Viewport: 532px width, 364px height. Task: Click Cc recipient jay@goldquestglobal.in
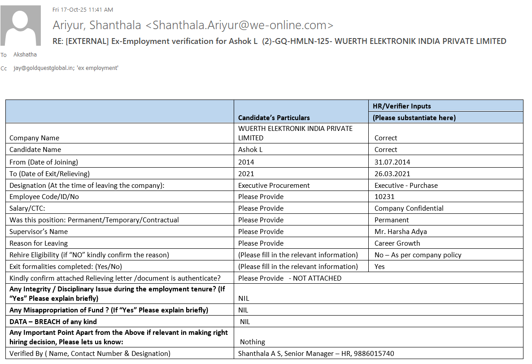(x=44, y=68)
